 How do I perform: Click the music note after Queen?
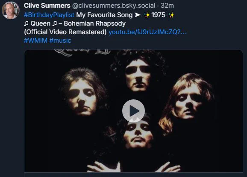pyautogui.click(x=55, y=23)
